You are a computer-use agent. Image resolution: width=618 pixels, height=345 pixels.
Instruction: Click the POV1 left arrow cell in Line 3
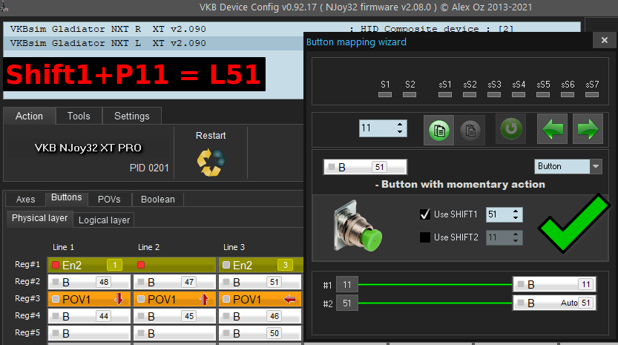tap(260, 299)
